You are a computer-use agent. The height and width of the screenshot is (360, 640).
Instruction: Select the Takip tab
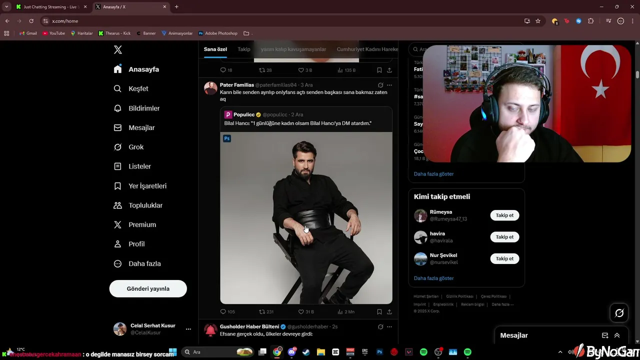click(244, 49)
